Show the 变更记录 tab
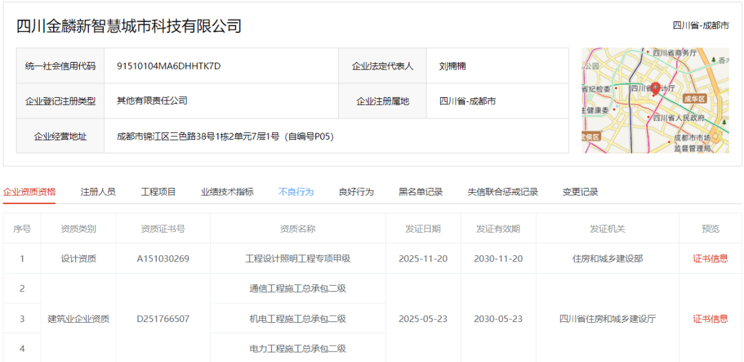744x362 pixels. [x=580, y=192]
